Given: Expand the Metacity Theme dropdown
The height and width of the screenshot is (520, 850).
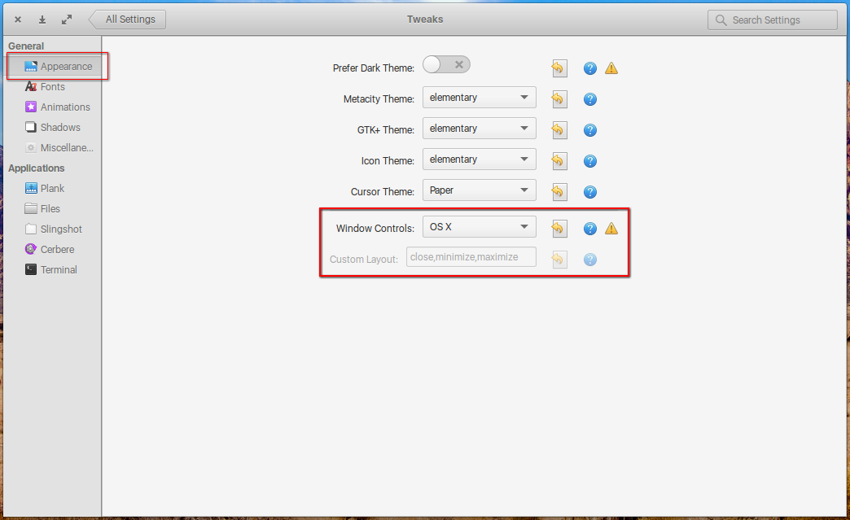Looking at the screenshot, I should pyautogui.click(x=480, y=98).
